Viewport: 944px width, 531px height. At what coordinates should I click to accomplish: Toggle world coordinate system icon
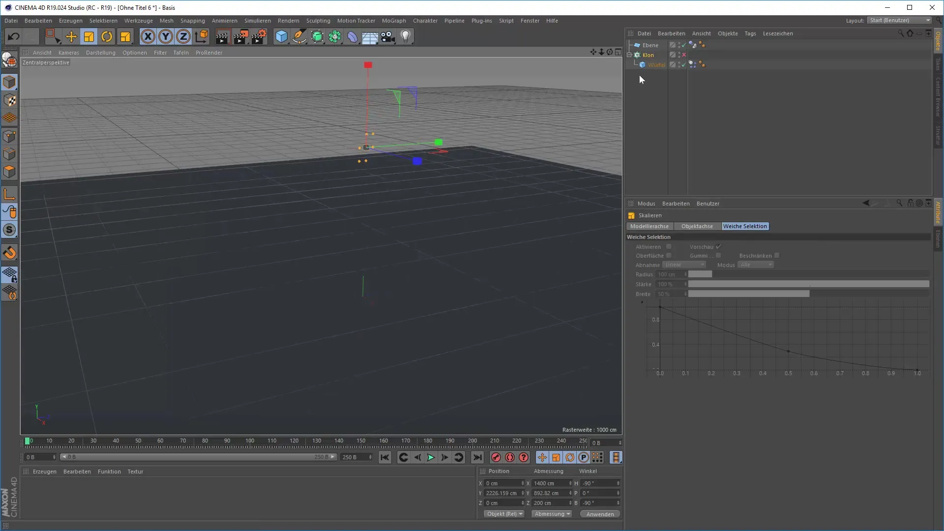tap(202, 36)
